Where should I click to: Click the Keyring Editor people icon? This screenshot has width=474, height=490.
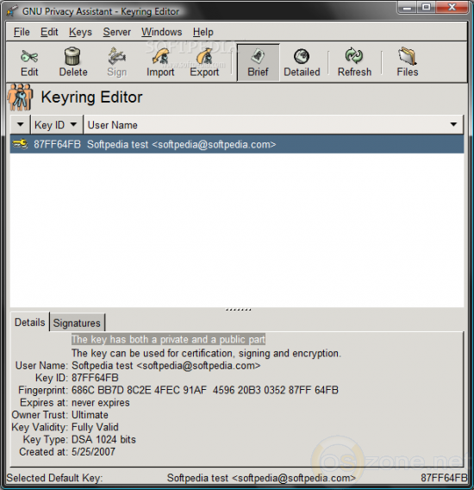coord(21,97)
